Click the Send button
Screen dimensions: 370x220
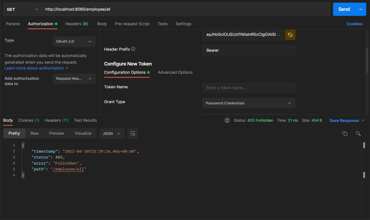tap(344, 9)
